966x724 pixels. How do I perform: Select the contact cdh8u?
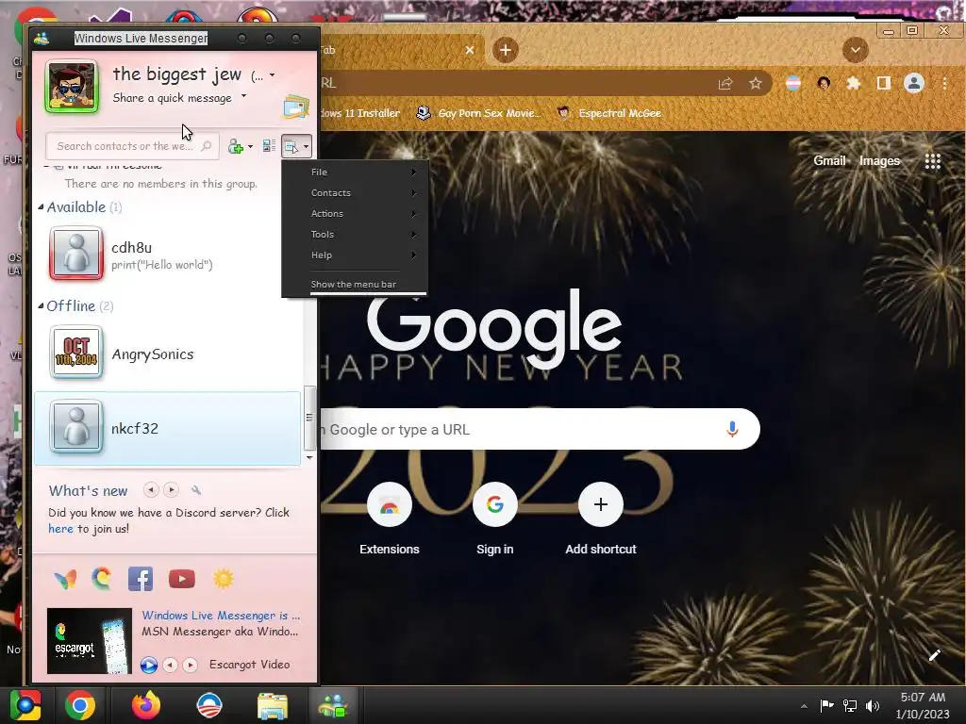click(x=168, y=255)
